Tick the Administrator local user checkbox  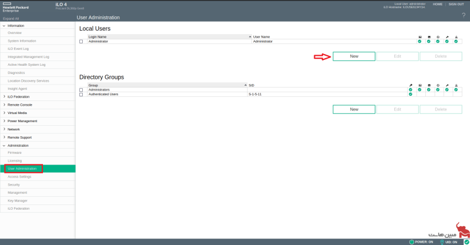click(x=81, y=41)
